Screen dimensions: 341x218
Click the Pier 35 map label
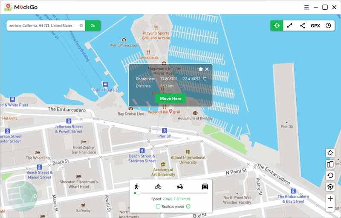[x=286, y=126]
